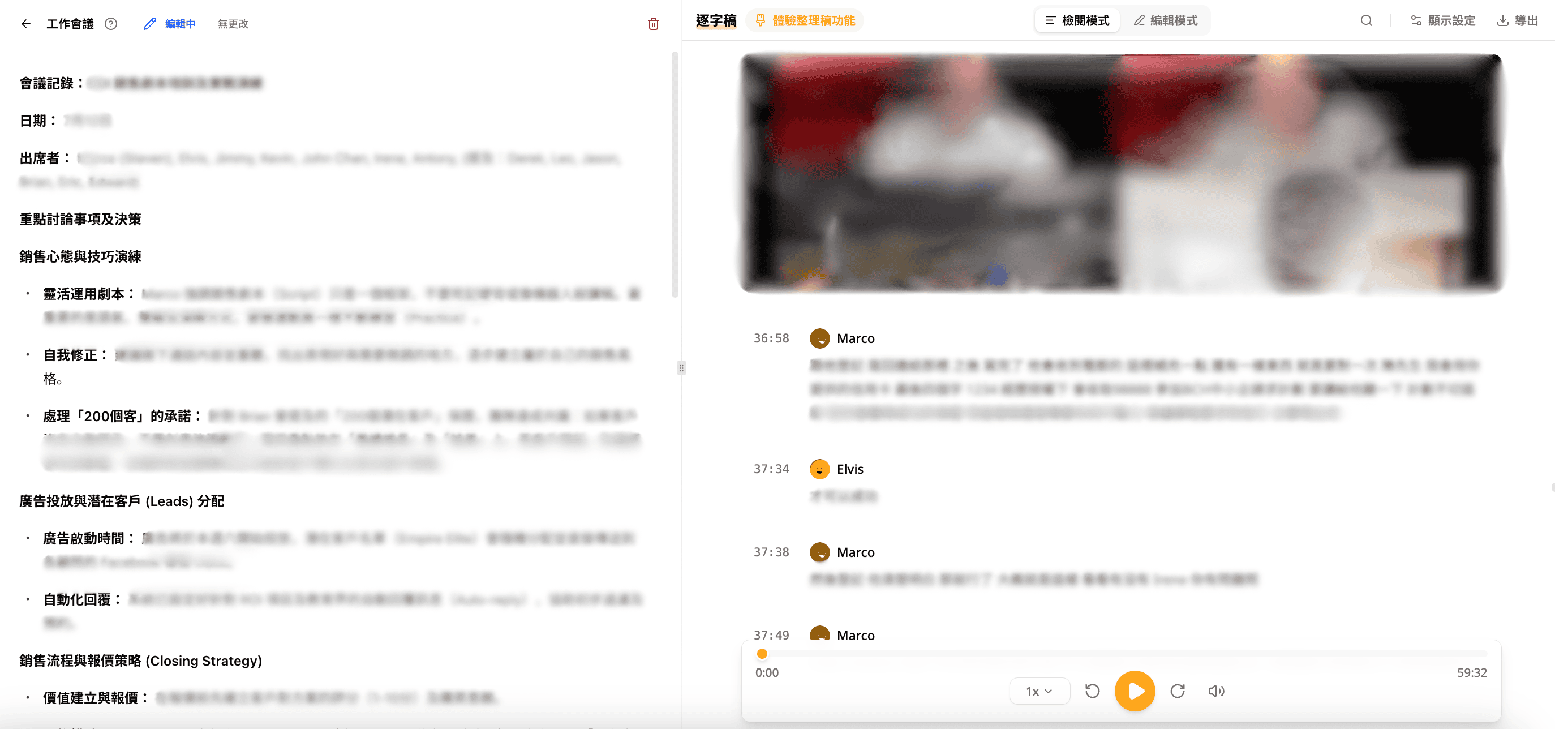Open 顯示設定 display settings
Screen dimensions: 1555x729
[1443, 20]
